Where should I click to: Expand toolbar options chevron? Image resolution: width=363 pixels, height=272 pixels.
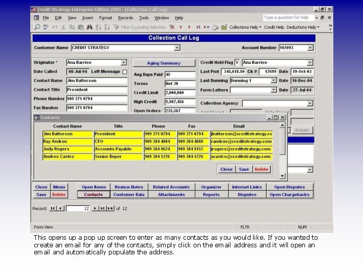click(330, 27)
